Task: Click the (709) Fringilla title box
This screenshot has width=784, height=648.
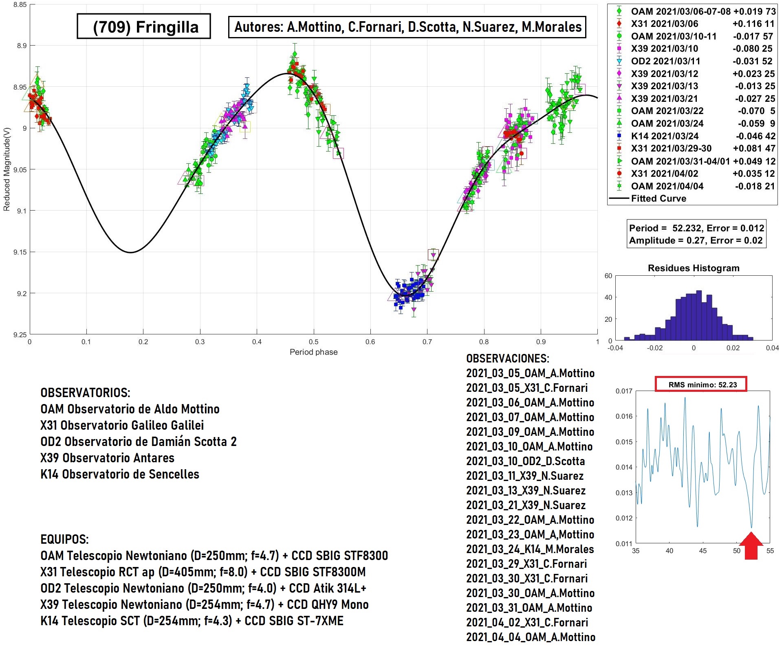Action: tap(144, 26)
